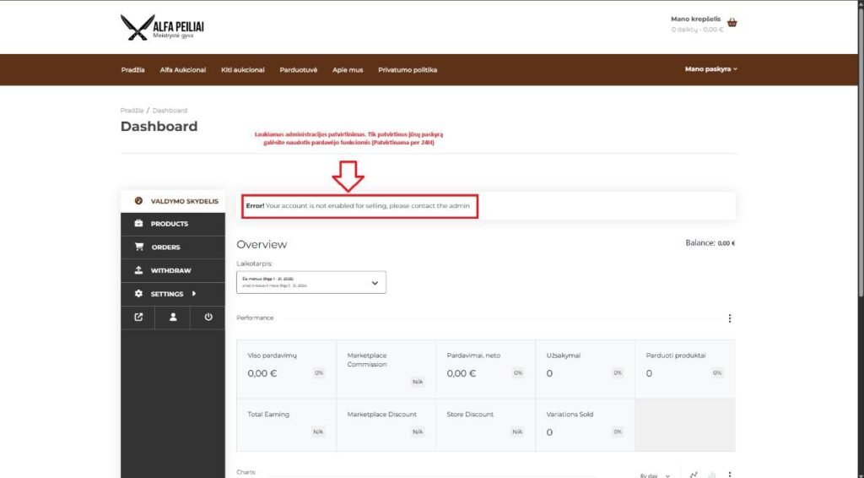Open the external link store icon

[x=138, y=318]
